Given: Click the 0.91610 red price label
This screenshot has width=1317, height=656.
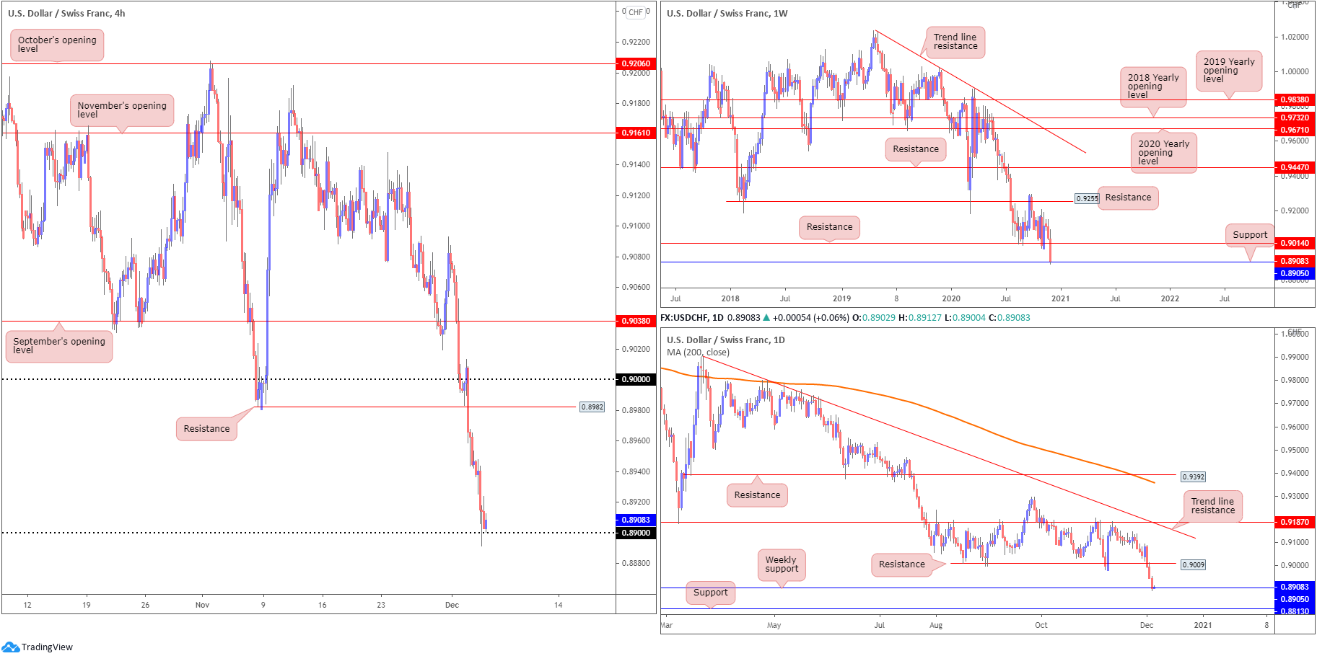Looking at the screenshot, I should click(x=636, y=133).
